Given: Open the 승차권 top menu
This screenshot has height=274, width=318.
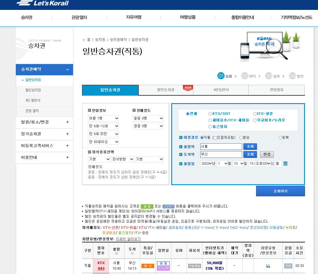Looking at the screenshot, I should (x=27, y=17).
